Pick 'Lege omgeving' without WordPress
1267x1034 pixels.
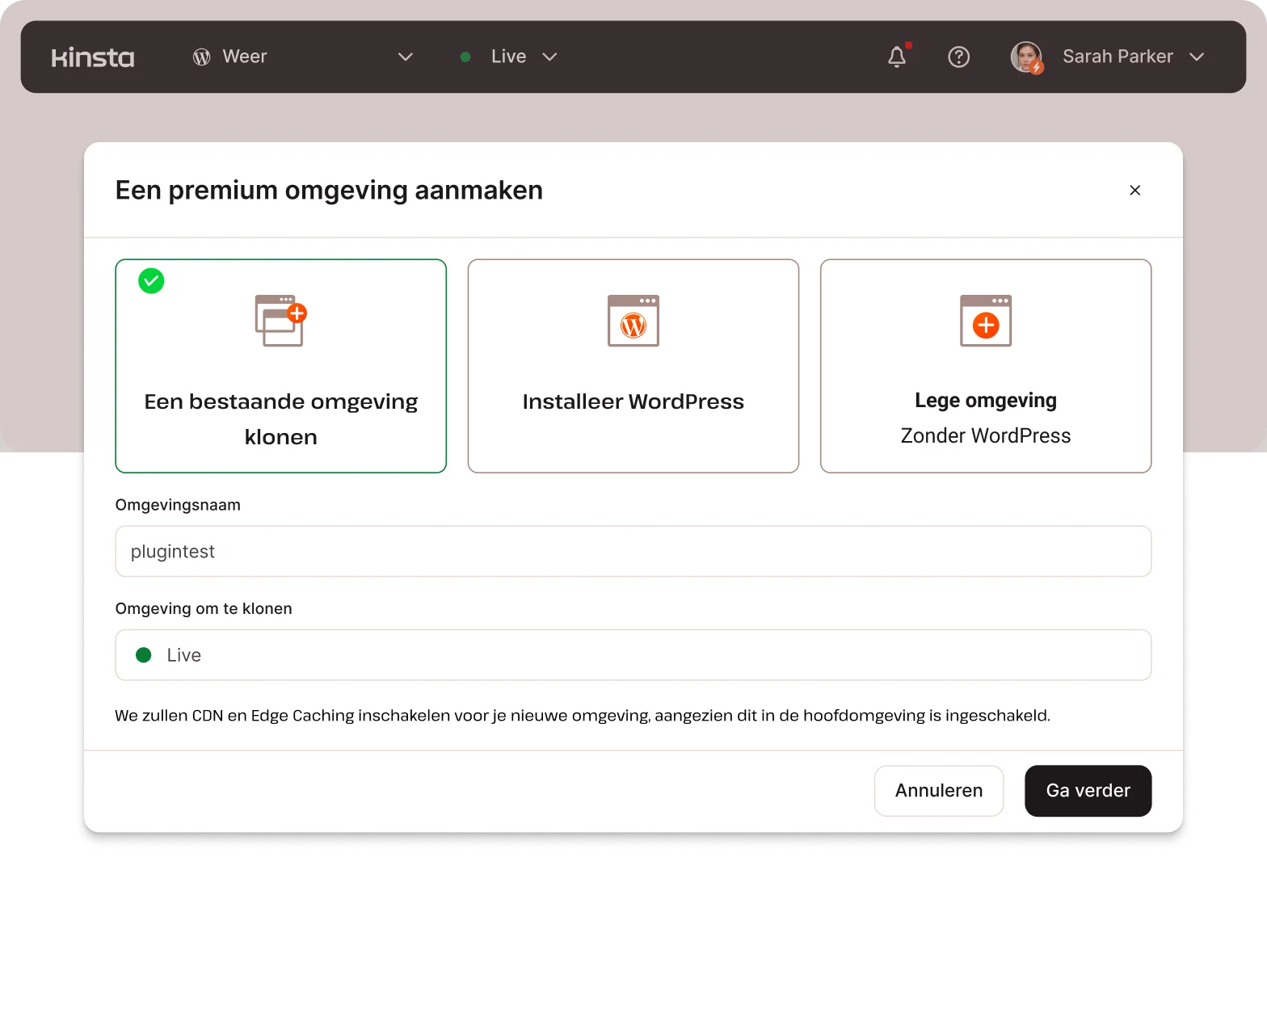point(985,418)
